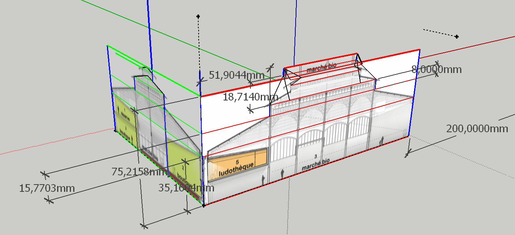Click the number 3 on the front facade
515x235 pixels.
tap(315, 157)
